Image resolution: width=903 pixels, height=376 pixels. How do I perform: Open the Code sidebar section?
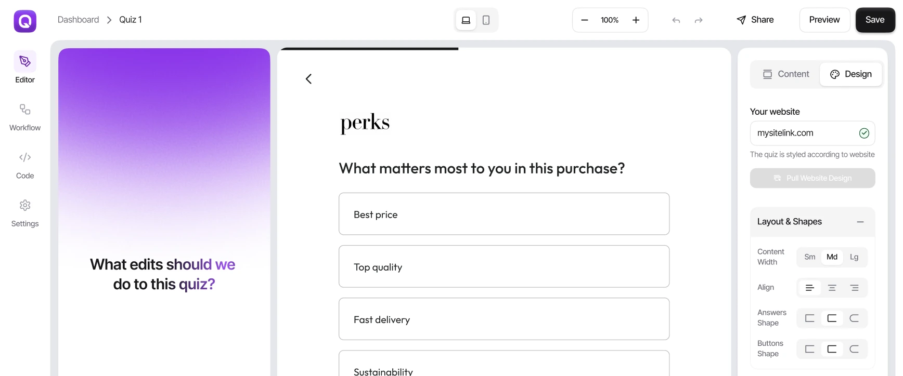pos(25,165)
